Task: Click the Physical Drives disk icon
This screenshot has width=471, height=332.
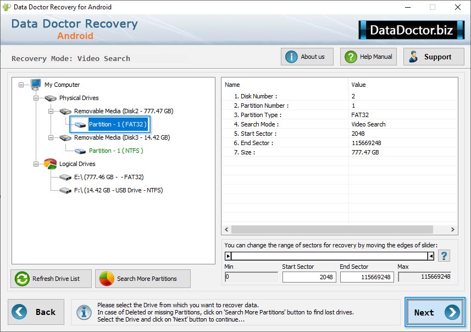Action: [x=51, y=98]
